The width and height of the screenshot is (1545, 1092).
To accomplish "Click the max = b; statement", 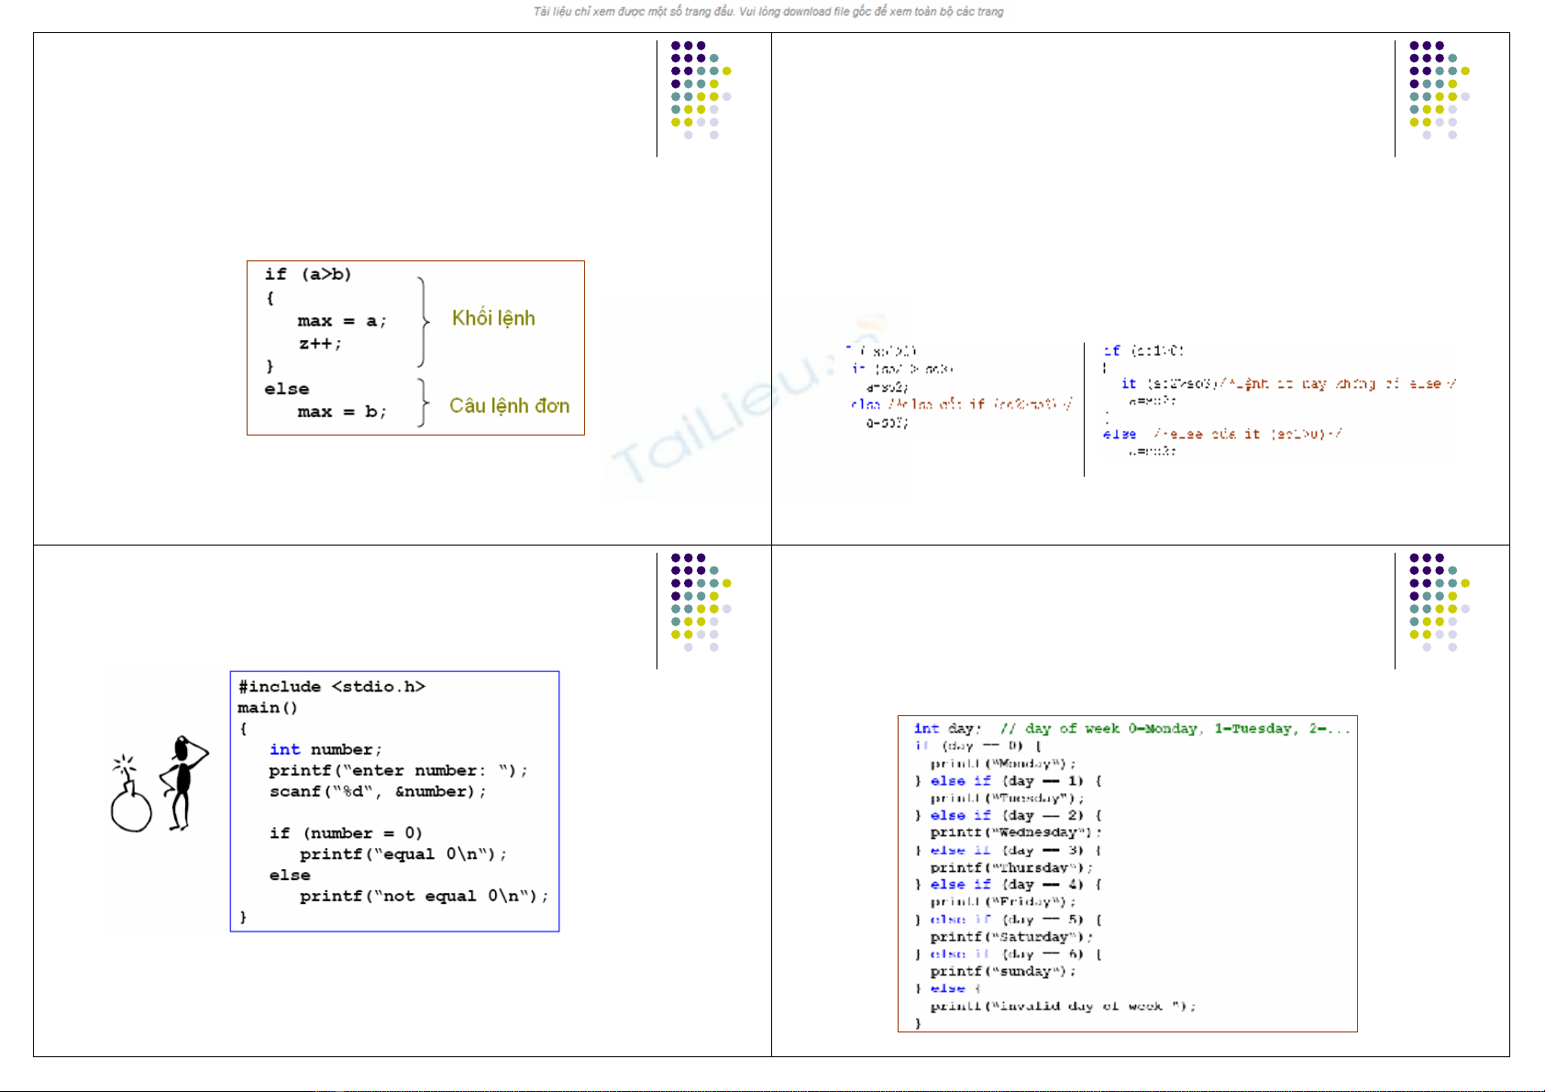I will tap(341, 412).
